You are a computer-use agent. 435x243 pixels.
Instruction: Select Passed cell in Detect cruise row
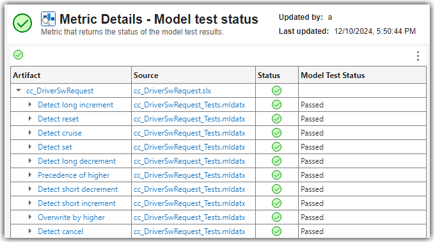pos(362,133)
